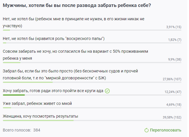
Task: Click 'Хочу забрать, готов ради этого' answer text
Action: click(53, 91)
